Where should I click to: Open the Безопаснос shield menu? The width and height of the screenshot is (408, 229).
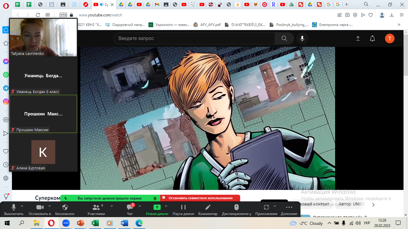click(x=65, y=210)
